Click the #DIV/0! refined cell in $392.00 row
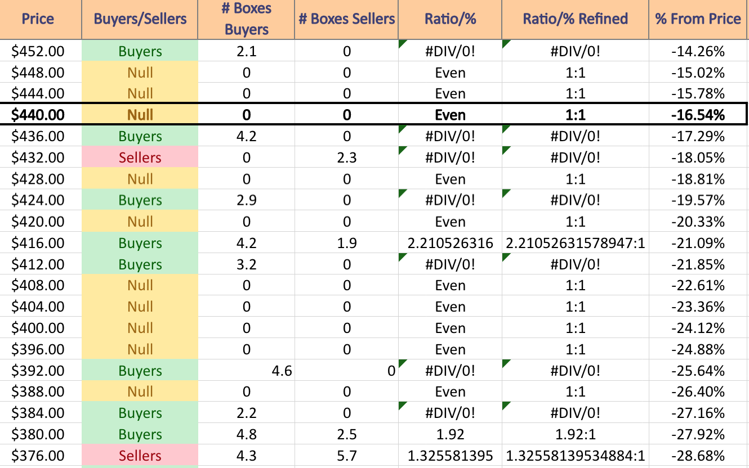 pyautogui.click(x=576, y=371)
